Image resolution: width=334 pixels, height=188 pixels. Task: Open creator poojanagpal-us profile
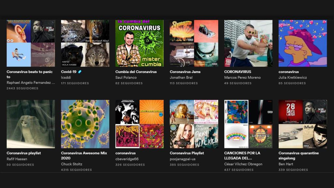pos(183,159)
